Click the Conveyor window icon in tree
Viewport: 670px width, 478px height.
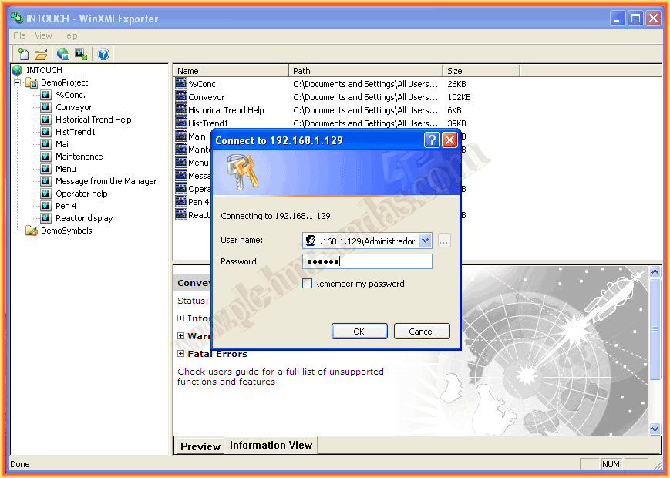pos(45,107)
